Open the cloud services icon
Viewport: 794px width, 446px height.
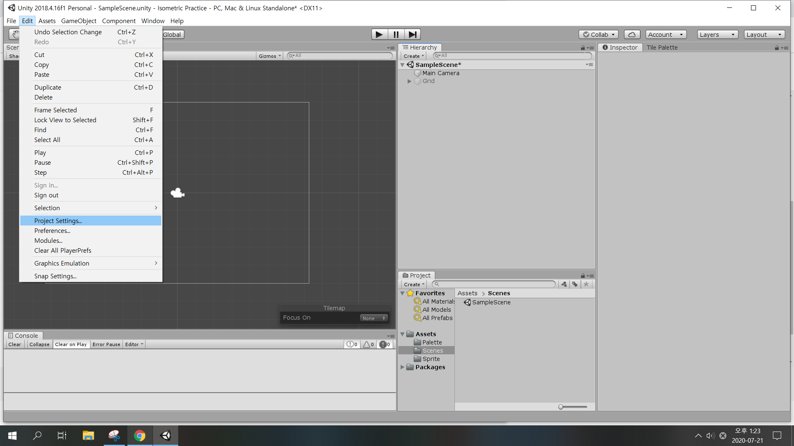(x=631, y=35)
